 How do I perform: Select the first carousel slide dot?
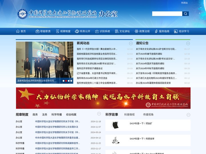64,81
